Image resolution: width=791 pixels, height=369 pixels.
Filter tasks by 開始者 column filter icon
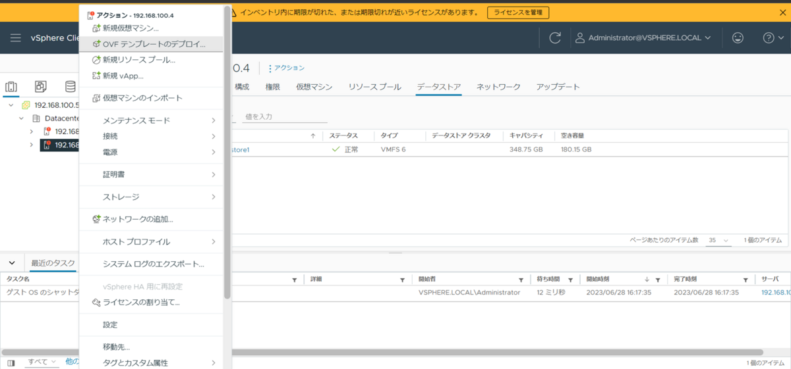click(x=521, y=280)
